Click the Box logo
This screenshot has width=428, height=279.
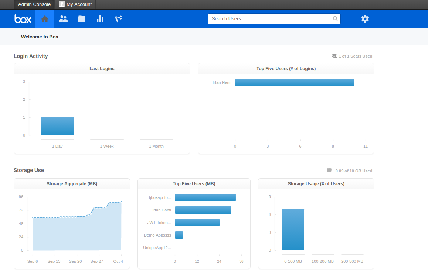23,19
